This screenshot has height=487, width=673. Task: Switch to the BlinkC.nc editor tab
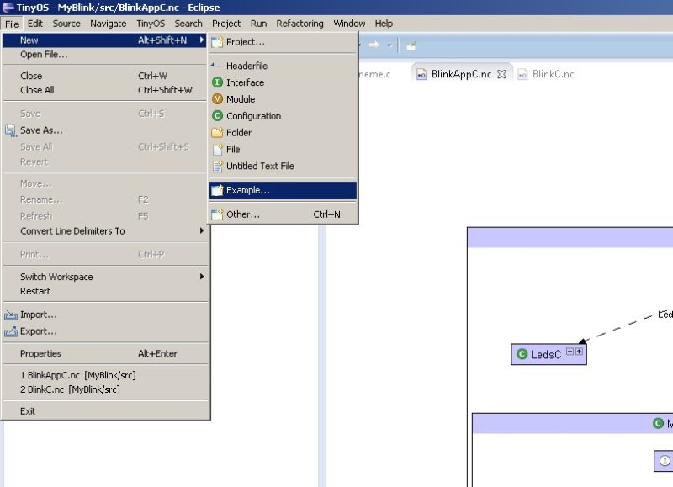tap(555, 74)
